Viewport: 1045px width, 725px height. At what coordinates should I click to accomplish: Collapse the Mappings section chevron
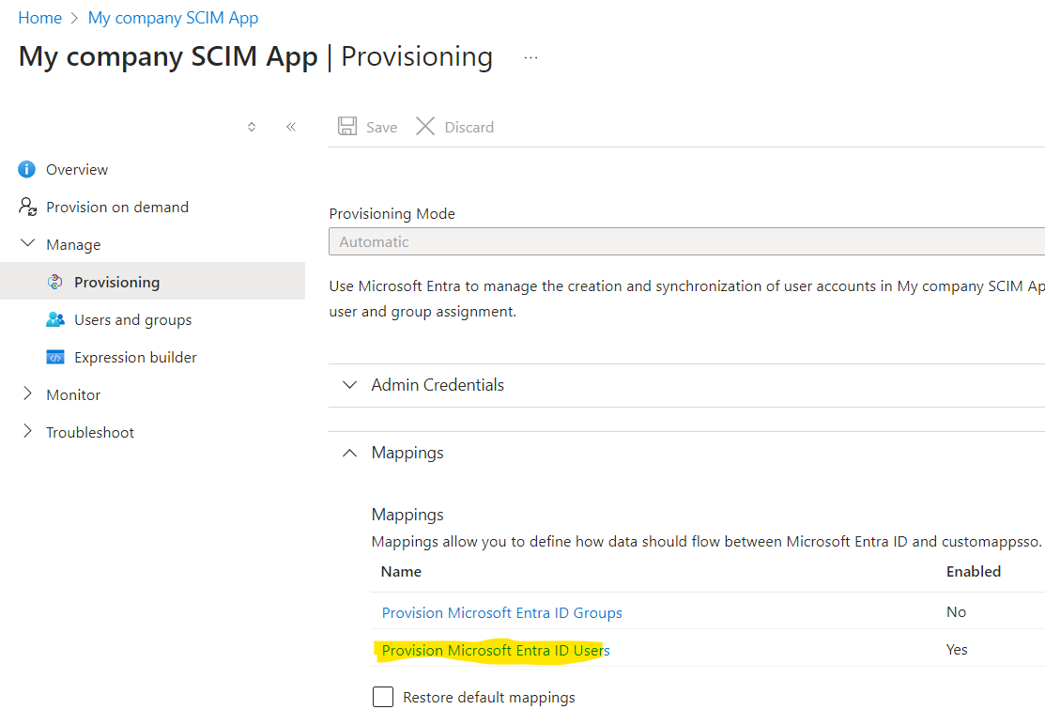pyautogui.click(x=349, y=453)
